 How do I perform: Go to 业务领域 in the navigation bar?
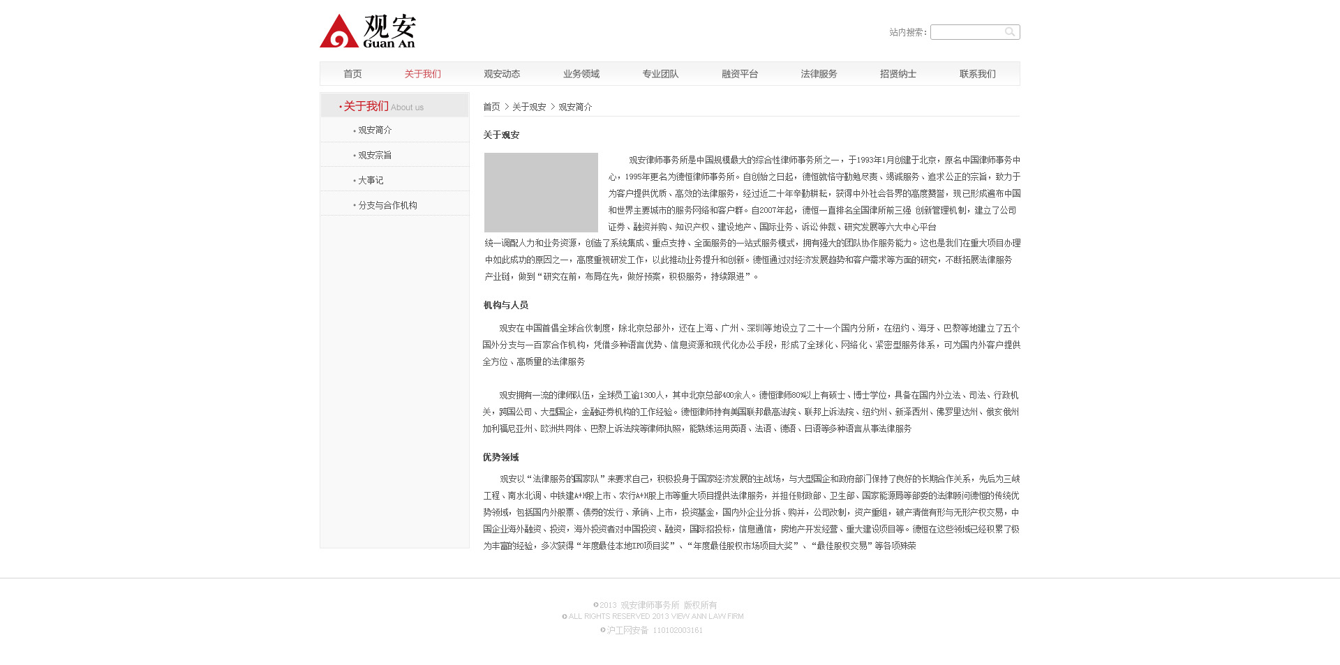pos(581,74)
